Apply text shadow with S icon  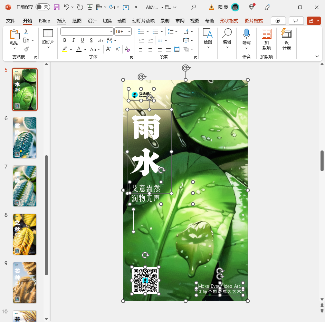[91, 40]
